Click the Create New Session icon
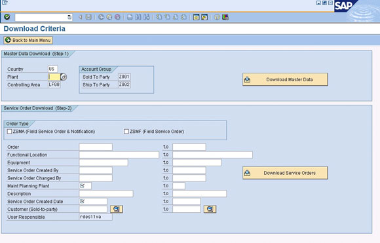Viewport: 380px width, 243px height. coord(196,17)
